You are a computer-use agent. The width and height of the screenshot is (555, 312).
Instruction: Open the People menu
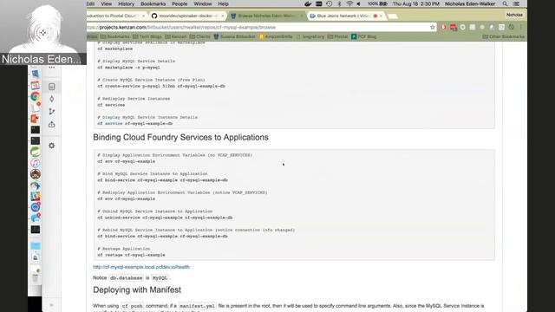pyautogui.click(x=180, y=3)
